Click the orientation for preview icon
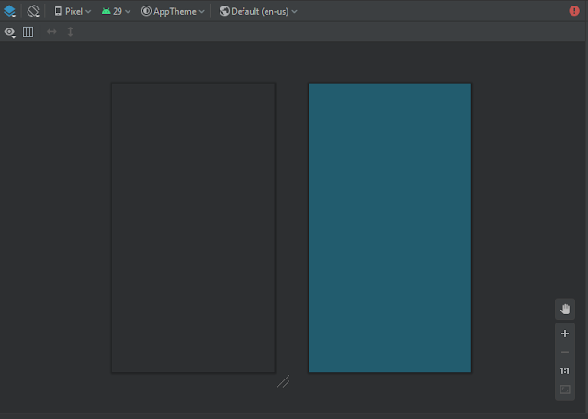Screen dimensions: 588x419 [33, 11]
